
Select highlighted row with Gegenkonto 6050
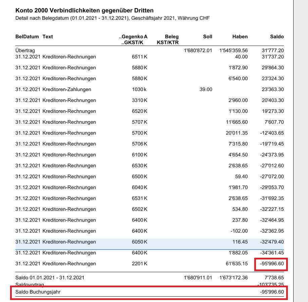click(x=149, y=244)
